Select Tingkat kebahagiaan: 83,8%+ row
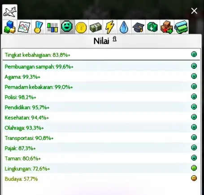The image size is (204, 195). (x=101, y=54)
